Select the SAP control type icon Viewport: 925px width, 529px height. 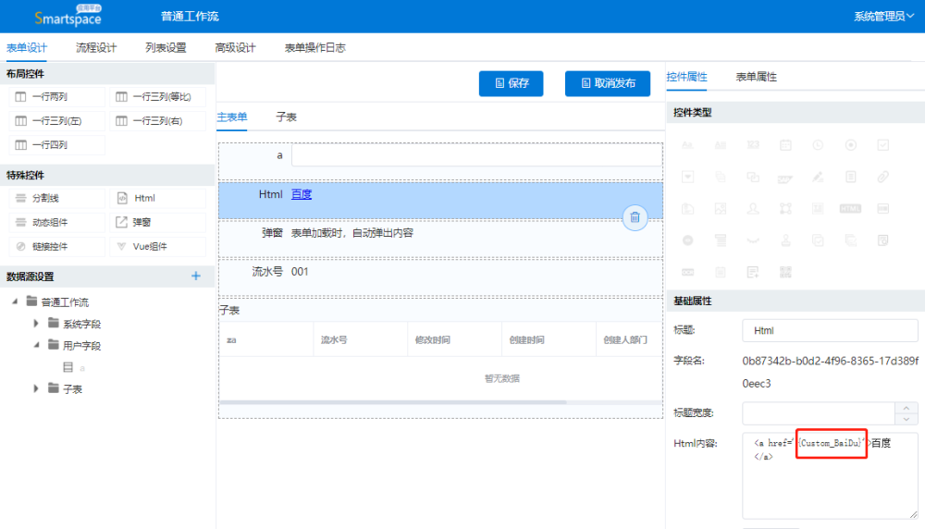pos(785,177)
